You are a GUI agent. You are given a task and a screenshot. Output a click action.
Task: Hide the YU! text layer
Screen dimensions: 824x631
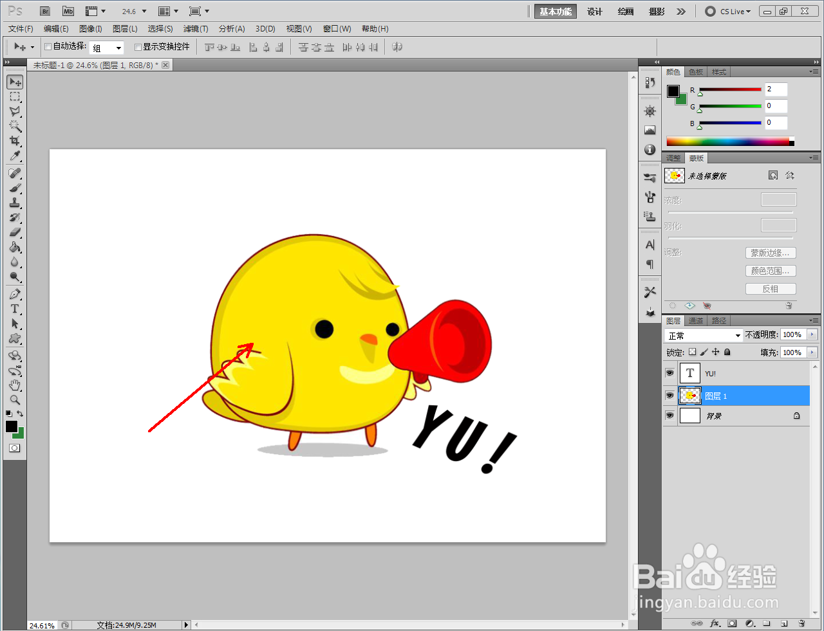pos(669,373)
